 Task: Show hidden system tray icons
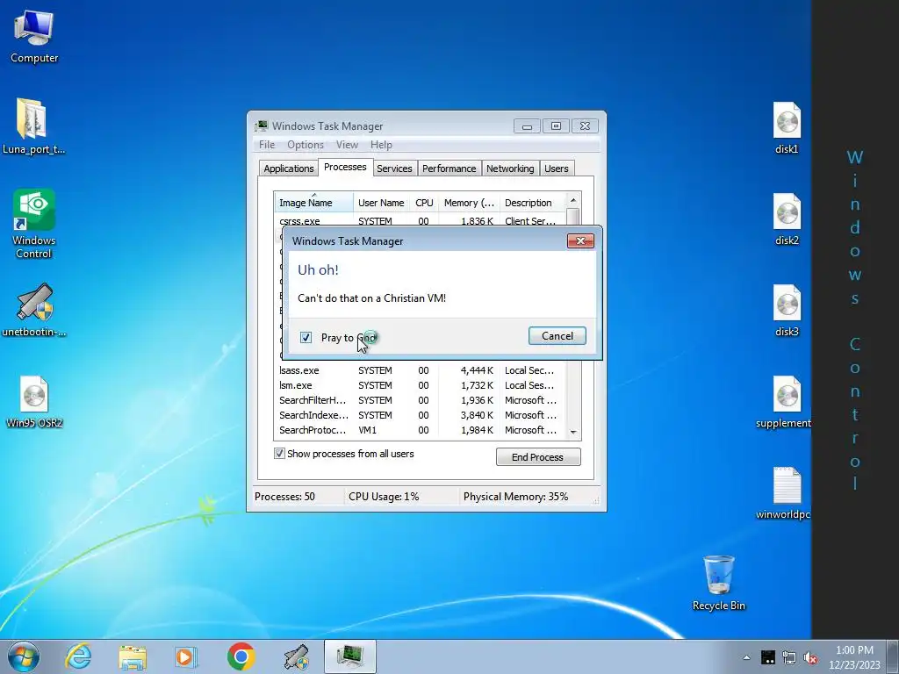pos(746,657)
